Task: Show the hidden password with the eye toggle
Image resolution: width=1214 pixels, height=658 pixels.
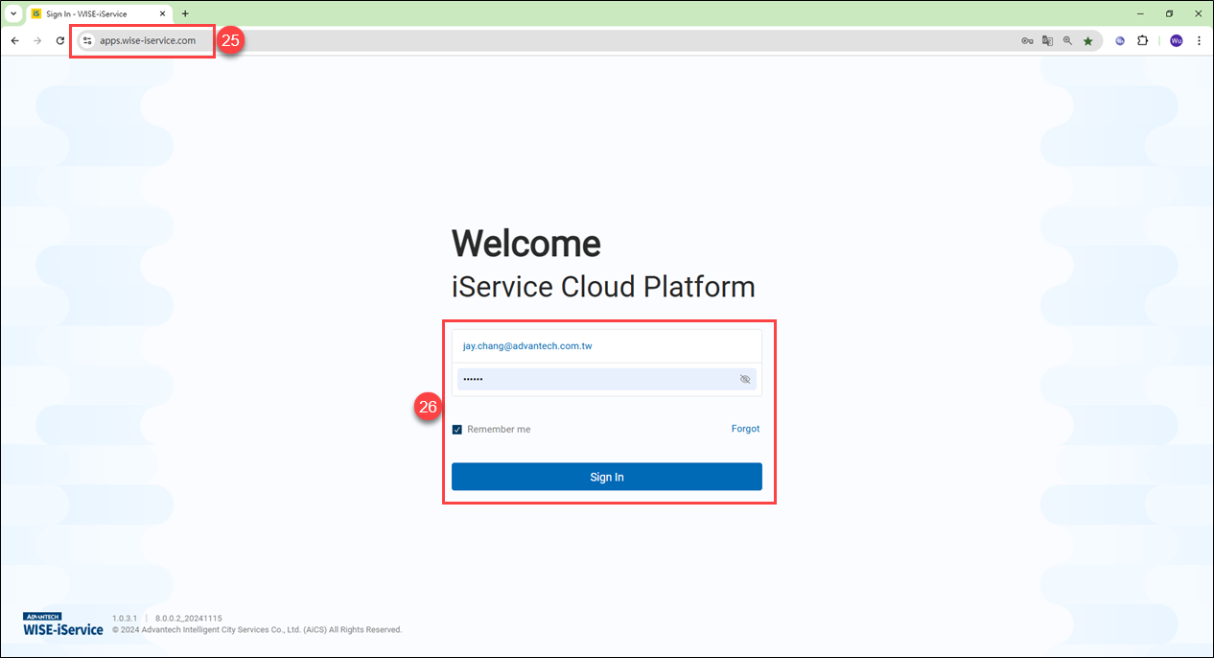Action: [745, 379]
